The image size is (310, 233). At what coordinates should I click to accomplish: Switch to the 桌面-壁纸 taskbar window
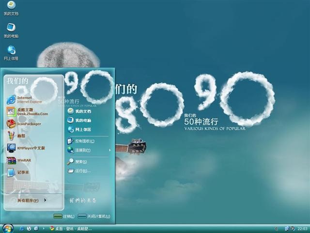[x=71, y=229]
